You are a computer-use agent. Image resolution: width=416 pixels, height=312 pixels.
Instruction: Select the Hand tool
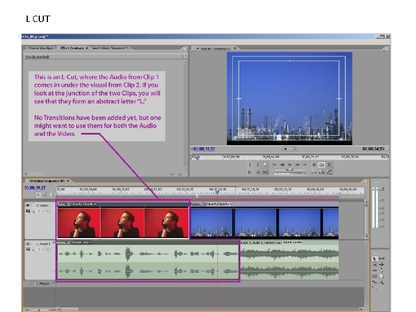381,276
